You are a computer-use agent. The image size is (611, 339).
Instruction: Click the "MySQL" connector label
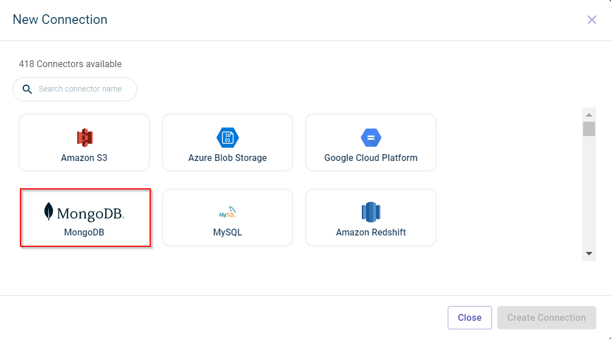coord(228,232)
